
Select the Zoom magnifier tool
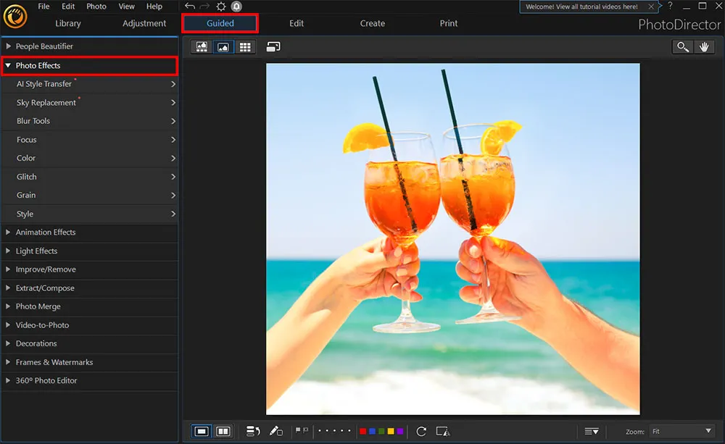(x=681, y=46)
